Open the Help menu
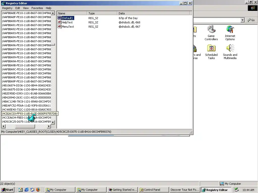The height and width of the screenshot is (193, 258). pos(49,8)
